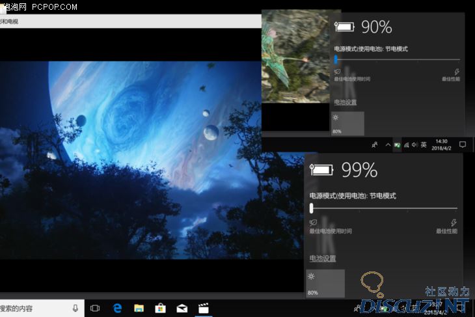
Task: Expand hidden tray icons chevron near 14:30 clock
Action: click(388, 145)
